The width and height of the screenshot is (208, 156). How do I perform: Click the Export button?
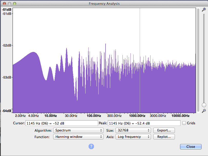tap(164, 130)
